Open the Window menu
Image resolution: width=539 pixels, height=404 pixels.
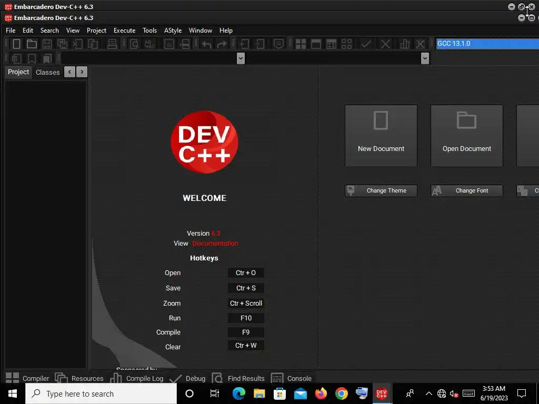click(201, 30)
